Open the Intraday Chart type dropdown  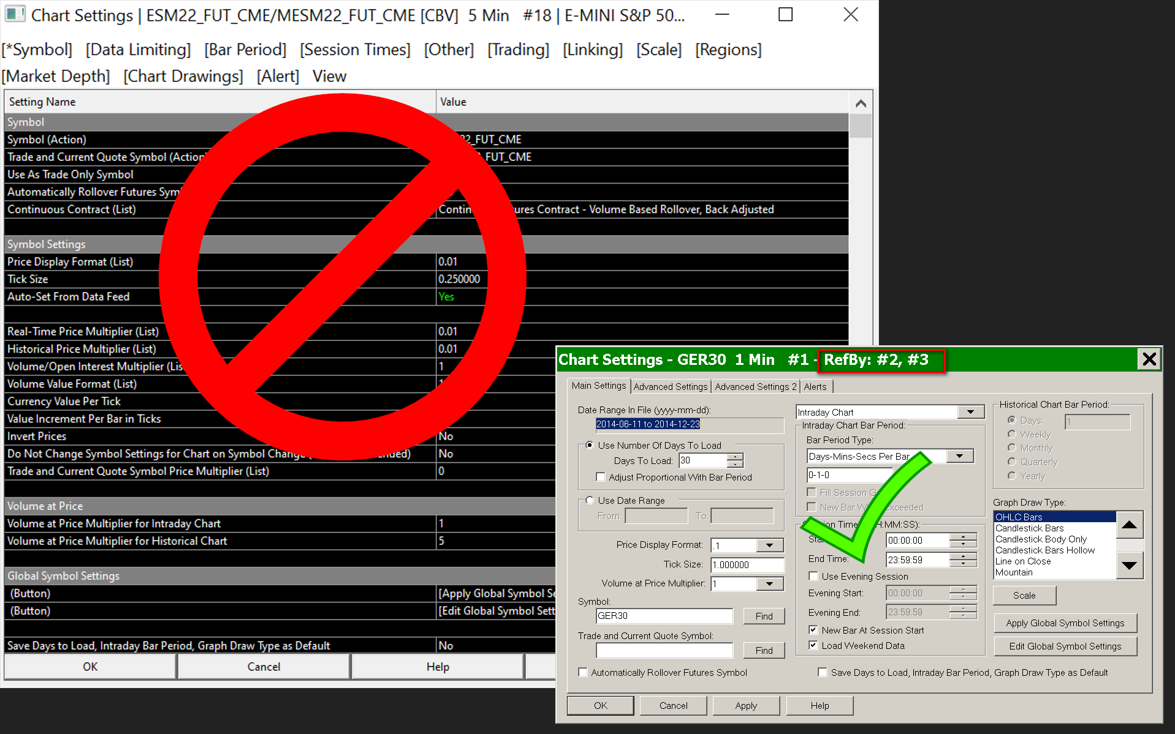click(970, 412)
